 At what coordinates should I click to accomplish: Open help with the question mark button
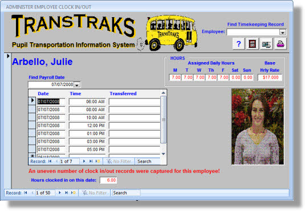238,43
